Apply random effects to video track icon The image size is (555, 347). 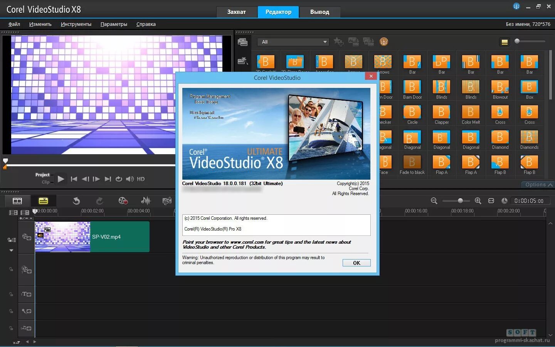tap(368, 42)
